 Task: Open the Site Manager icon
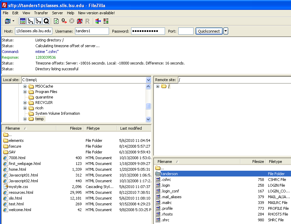pyautogui.click(x=7, y=21)
